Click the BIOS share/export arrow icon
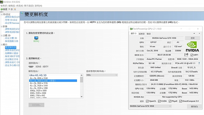Image resolution: width=204 pixels, height=115 pixels. [x=186, y=55]
